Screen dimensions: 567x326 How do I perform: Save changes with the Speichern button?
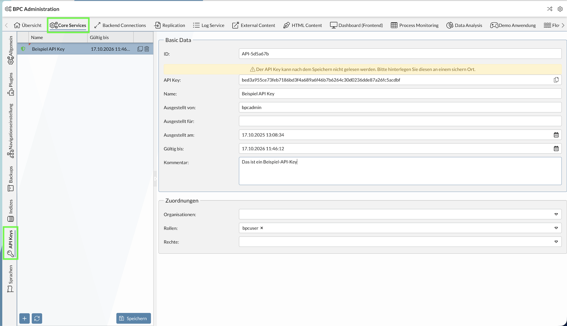(133, 318)
